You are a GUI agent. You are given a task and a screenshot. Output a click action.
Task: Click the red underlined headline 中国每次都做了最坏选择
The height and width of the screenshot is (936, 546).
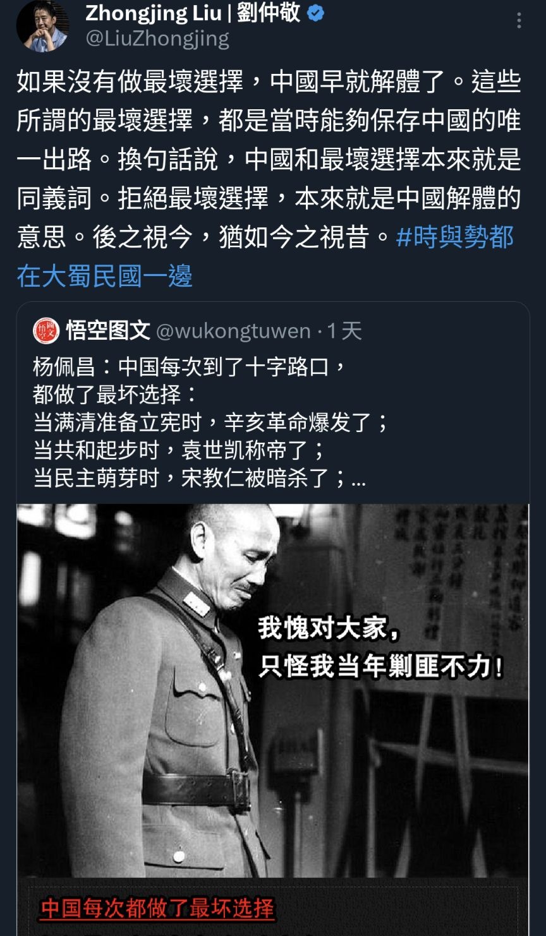coord(157,909)
